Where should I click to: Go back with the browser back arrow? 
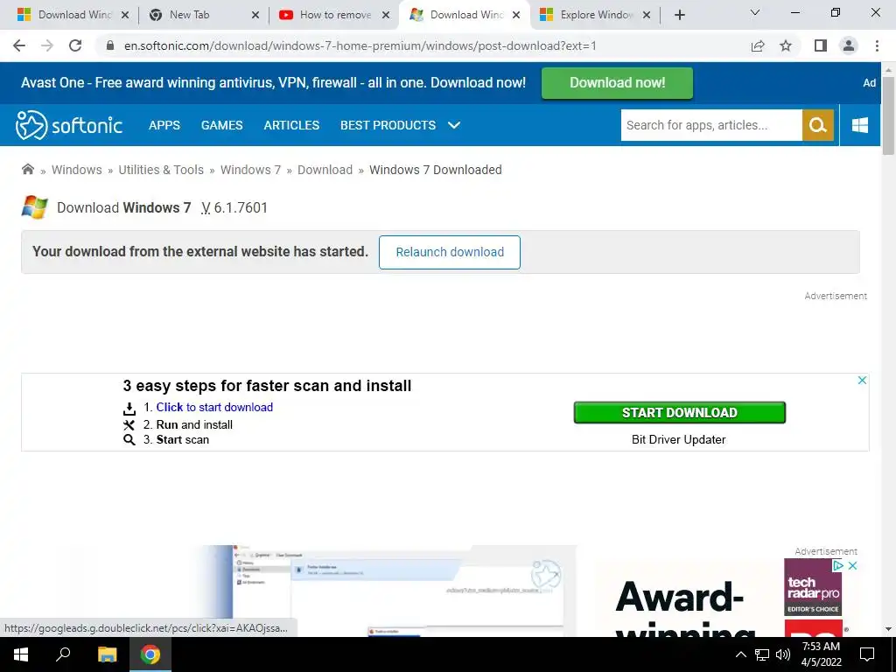19,45
